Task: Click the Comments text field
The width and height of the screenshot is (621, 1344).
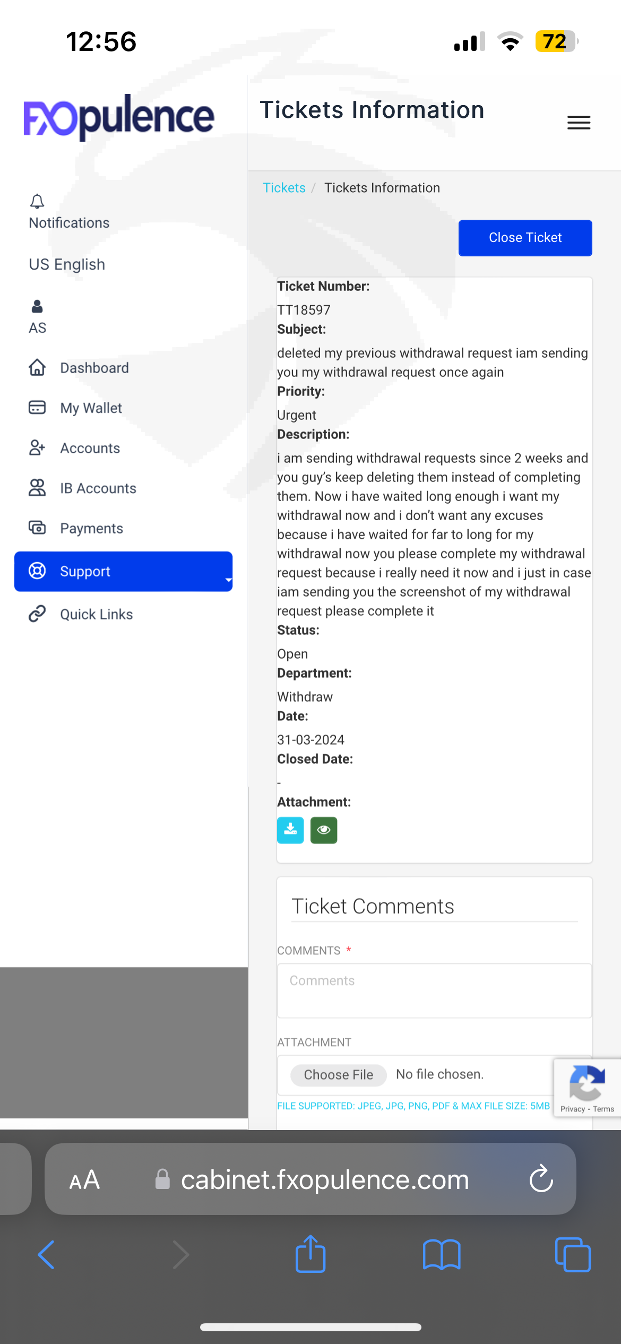Action: pyautogui.click(x=434, y=990)
